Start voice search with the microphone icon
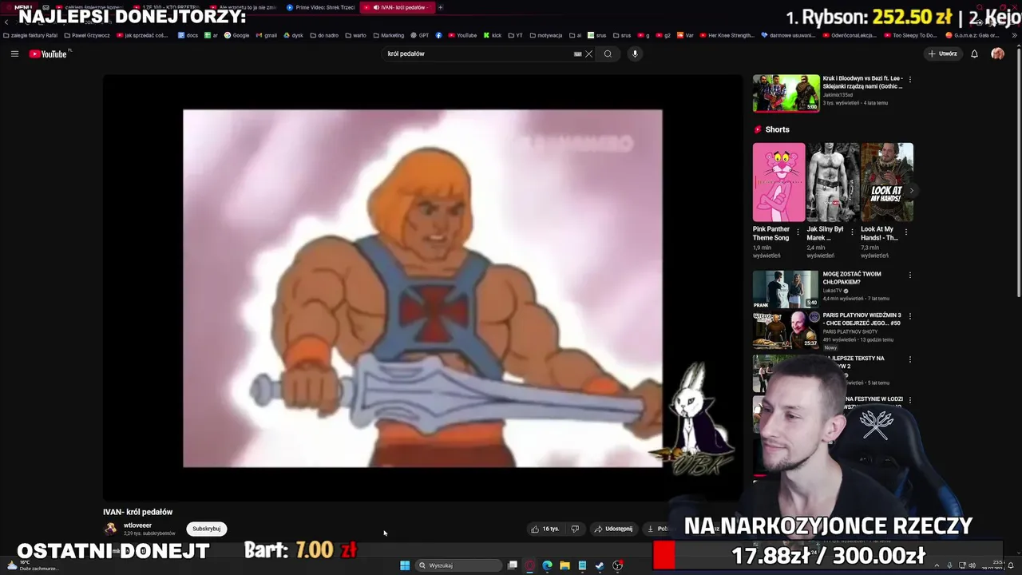Image resolution: width=1022 pixels, height=575 pixels. 635,54
